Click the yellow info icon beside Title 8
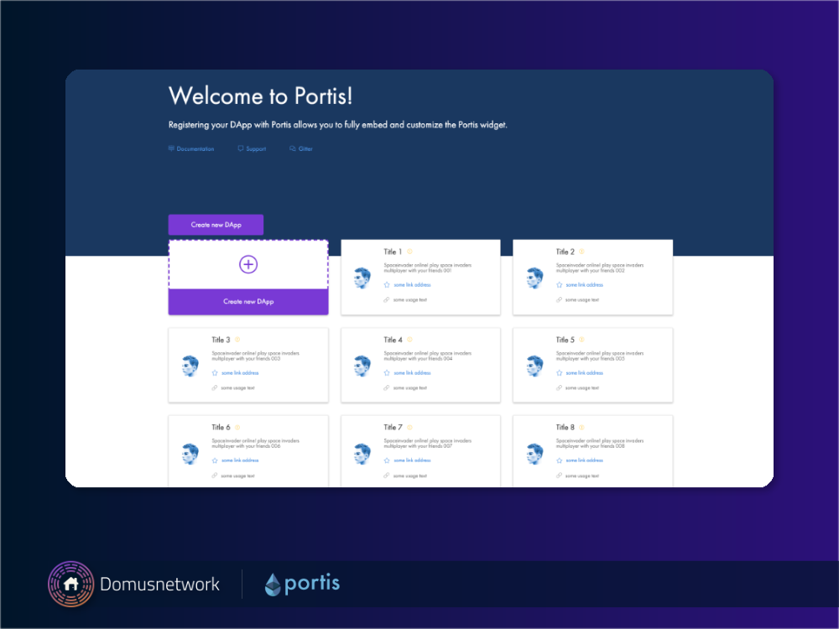This screenshot has width=839, height=629. (581, 428)
